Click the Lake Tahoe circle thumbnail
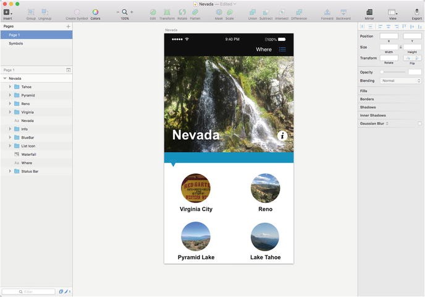Image resolution: width=425 pixels, height=297 pixels. click(265, 237)
